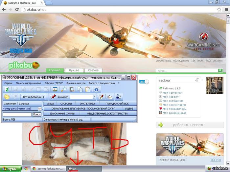The height and width of the screenshot is (172, 230).
Task: Click the magnifying glass search icon in the court app
Action: (x=64, y=89)
